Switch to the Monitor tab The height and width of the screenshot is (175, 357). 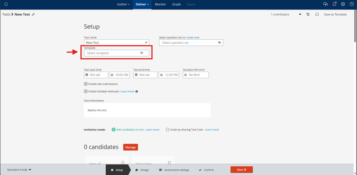pyautogui.click(x=160, y=4)
